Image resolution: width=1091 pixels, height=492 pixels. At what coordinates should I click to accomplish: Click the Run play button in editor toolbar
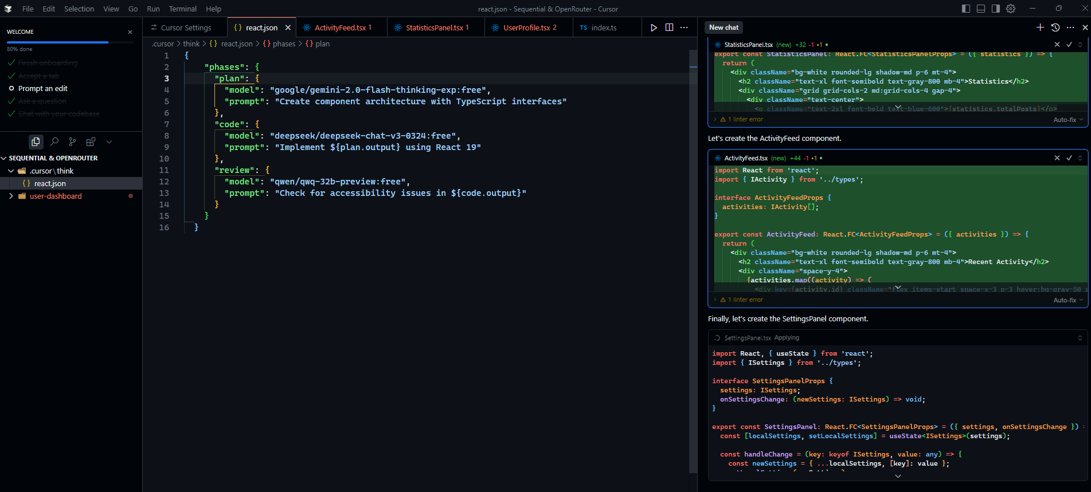(x=654, y=27)
